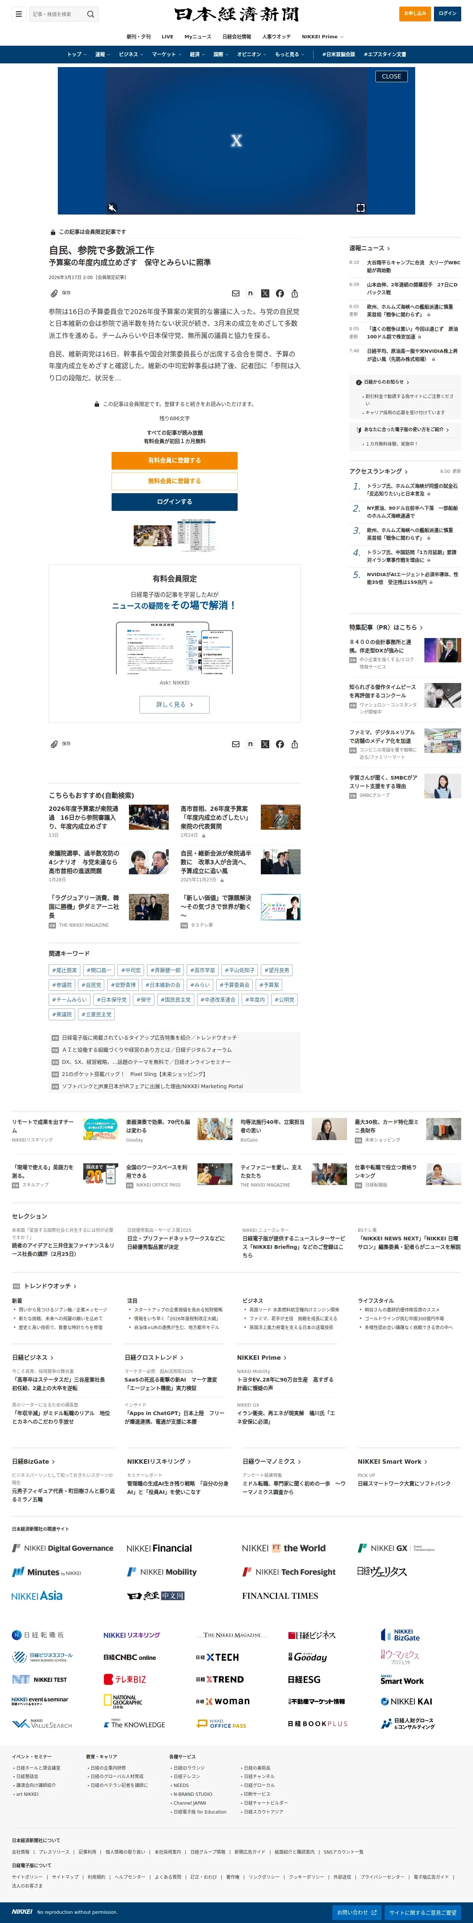This screenshot has height=1923, width=473.
Task: Click 詳しく見る button under Ask! NIKKEI
Action: coord(175,704)
